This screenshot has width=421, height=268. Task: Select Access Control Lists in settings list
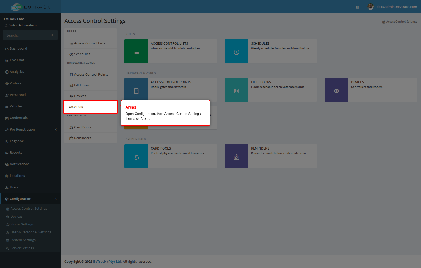tap(91, 43)
